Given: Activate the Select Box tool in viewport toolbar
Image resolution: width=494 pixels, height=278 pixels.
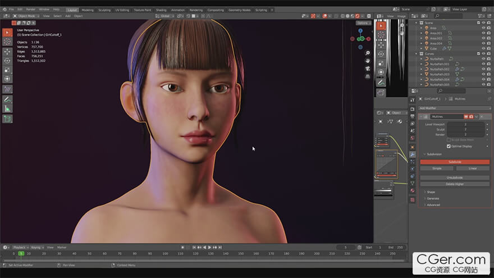Looking at the screenshot, I should 7,33.
